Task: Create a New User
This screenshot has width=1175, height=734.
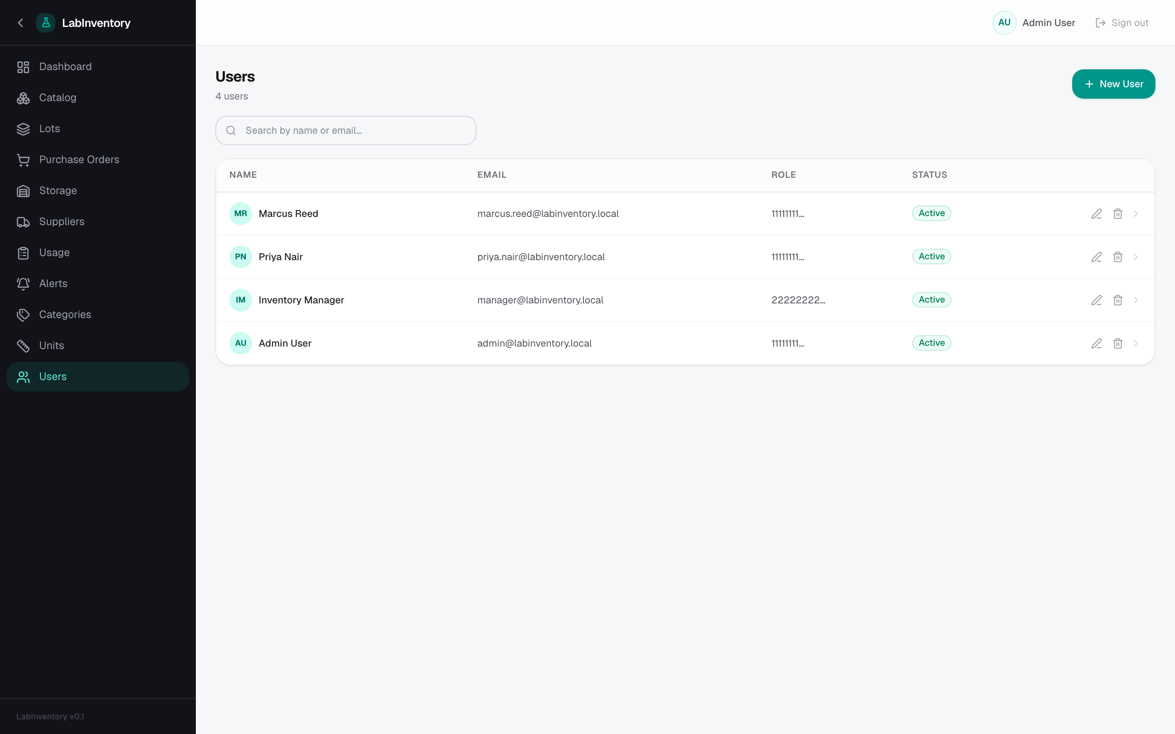Action: coord(1113,84)
